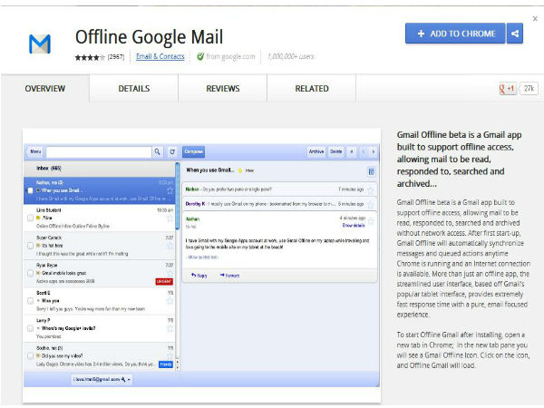544x408 pixels.
Task: Click the Gmail Offline app logo
Action: (x=40, y=43)
